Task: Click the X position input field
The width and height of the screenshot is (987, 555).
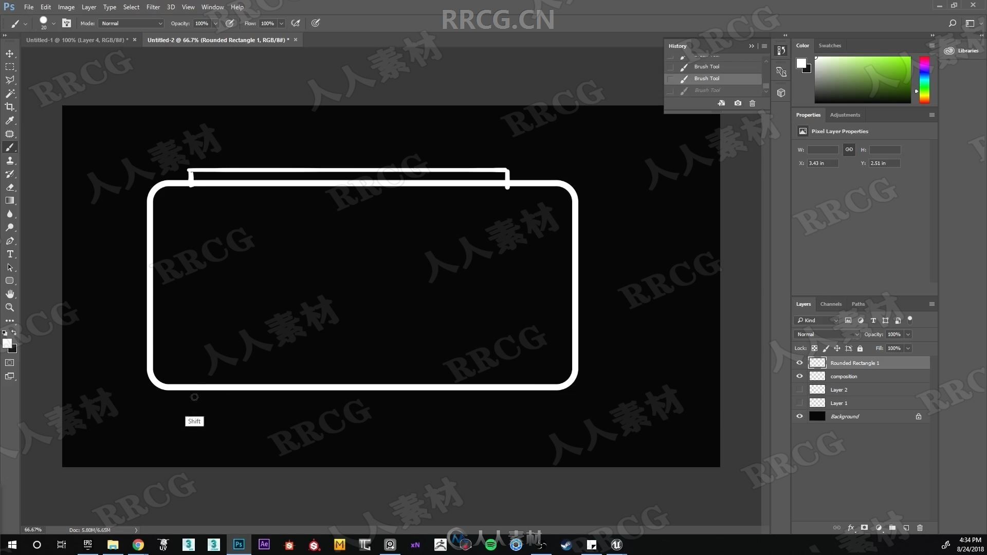Action: pyautogui.click(x=823, y=162)
